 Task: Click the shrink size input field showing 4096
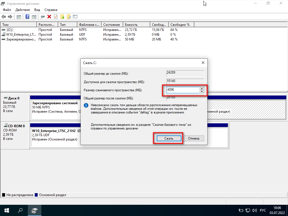[x=182, y=90]
